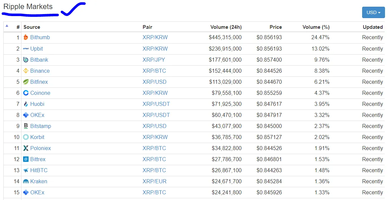Image resolution: width=389 pixels, height=200 pixels.
Task: Open the Korbit exchange link
Action: [x=37, y=137]
